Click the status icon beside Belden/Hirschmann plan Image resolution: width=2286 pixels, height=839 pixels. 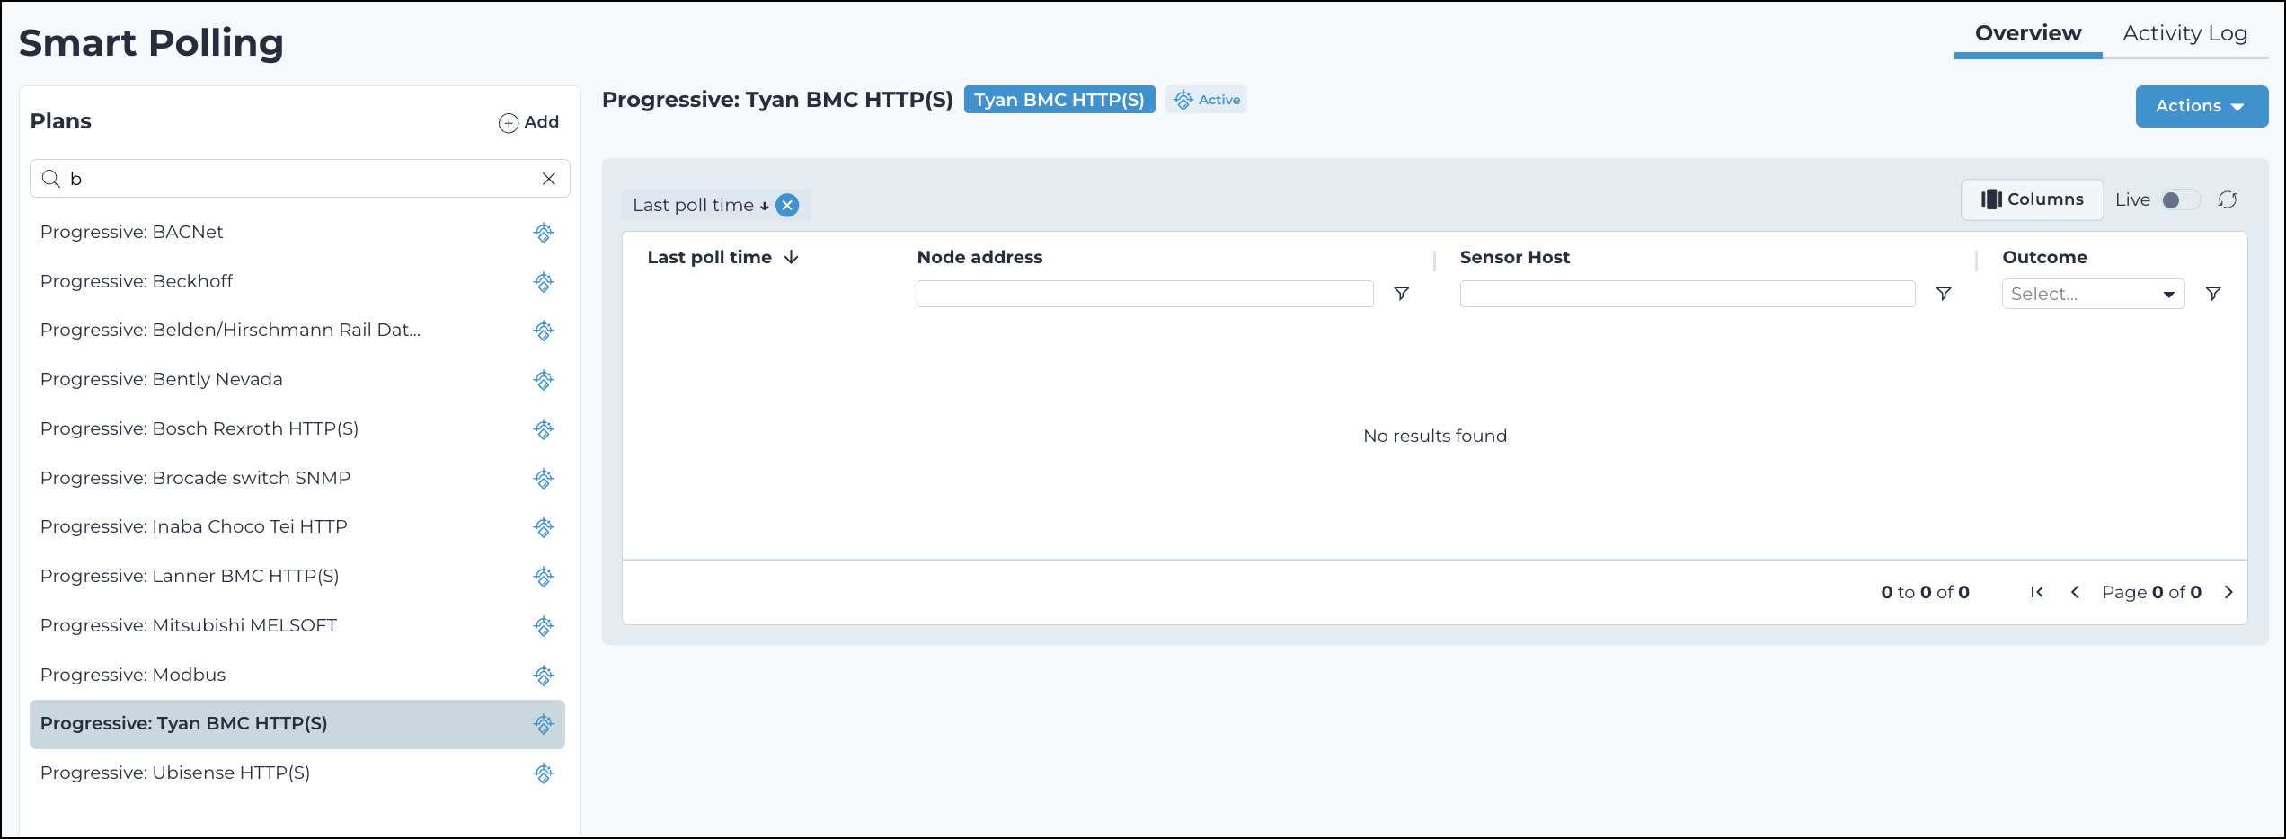(544, 331)
